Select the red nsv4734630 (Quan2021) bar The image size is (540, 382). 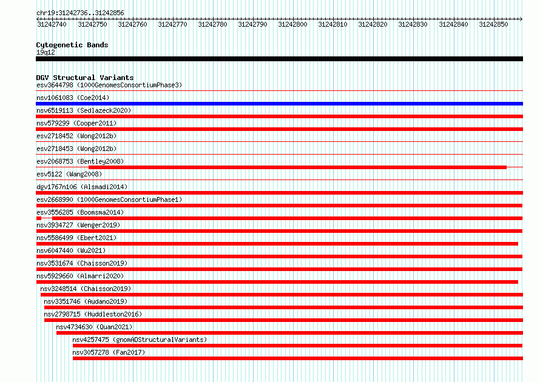[x=289, y=333]
